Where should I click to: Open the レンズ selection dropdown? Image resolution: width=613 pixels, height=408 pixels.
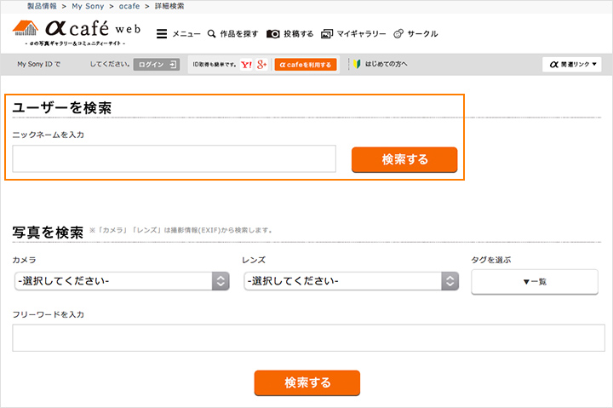click(351, 281)
